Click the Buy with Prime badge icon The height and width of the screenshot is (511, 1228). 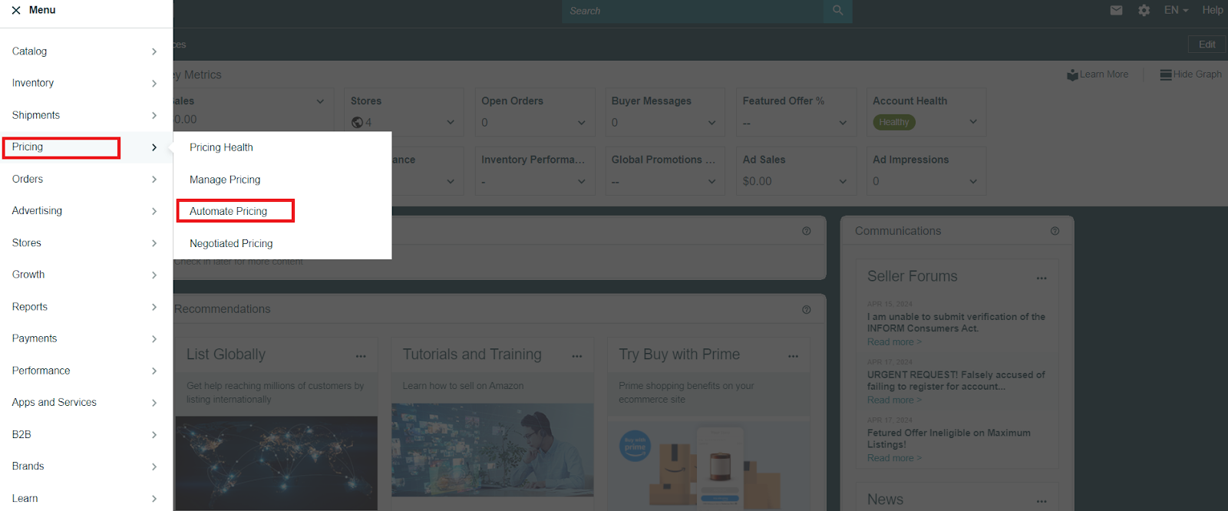pos(635,446)
